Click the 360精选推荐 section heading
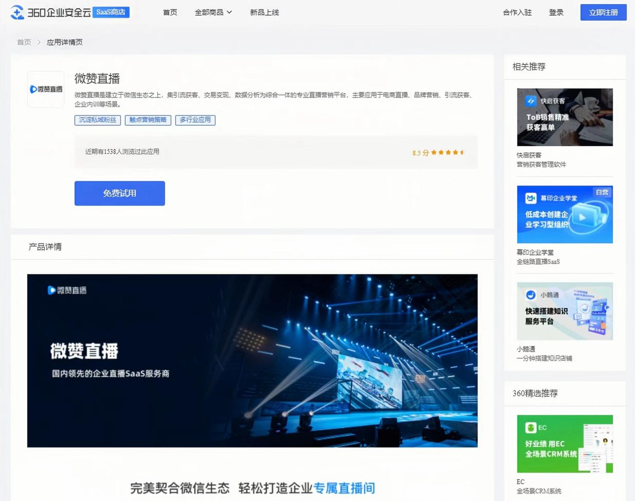The image size is (635, 501). [x=535, y=393]
